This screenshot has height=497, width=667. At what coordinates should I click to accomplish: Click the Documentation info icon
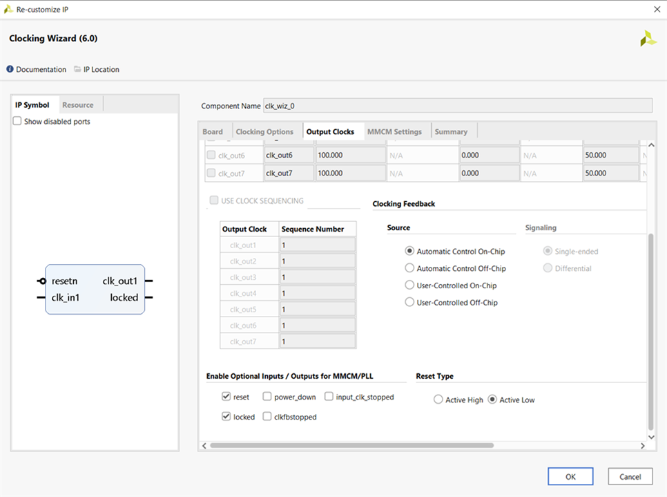point(10,69)
